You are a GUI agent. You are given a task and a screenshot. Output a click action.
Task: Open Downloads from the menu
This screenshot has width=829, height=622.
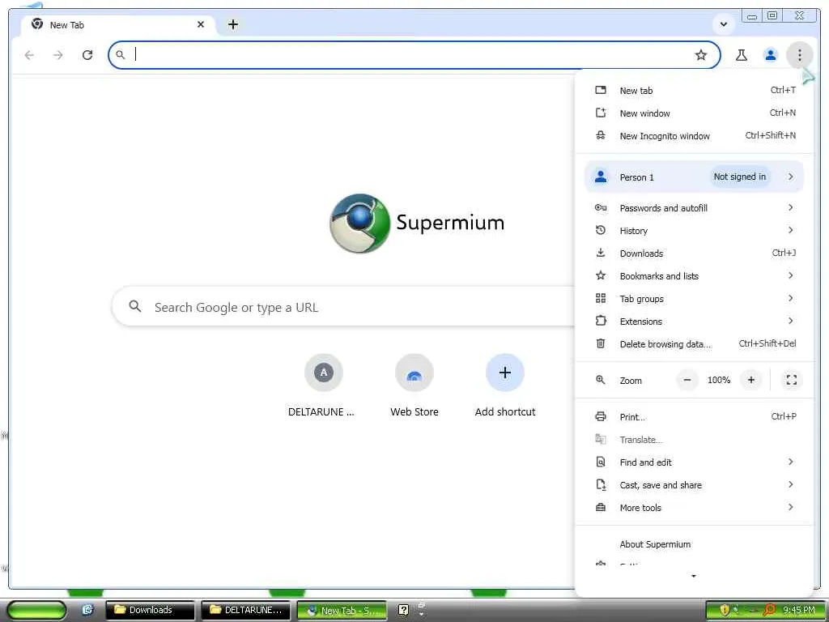click(x=695, y=253)
